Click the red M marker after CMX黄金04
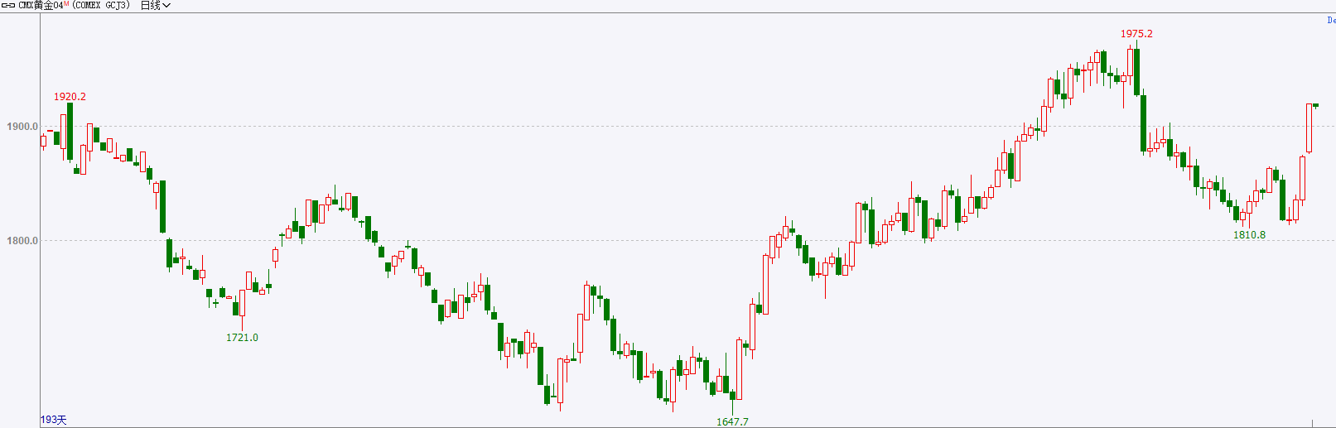The image size is (1336, 428). 66,4
